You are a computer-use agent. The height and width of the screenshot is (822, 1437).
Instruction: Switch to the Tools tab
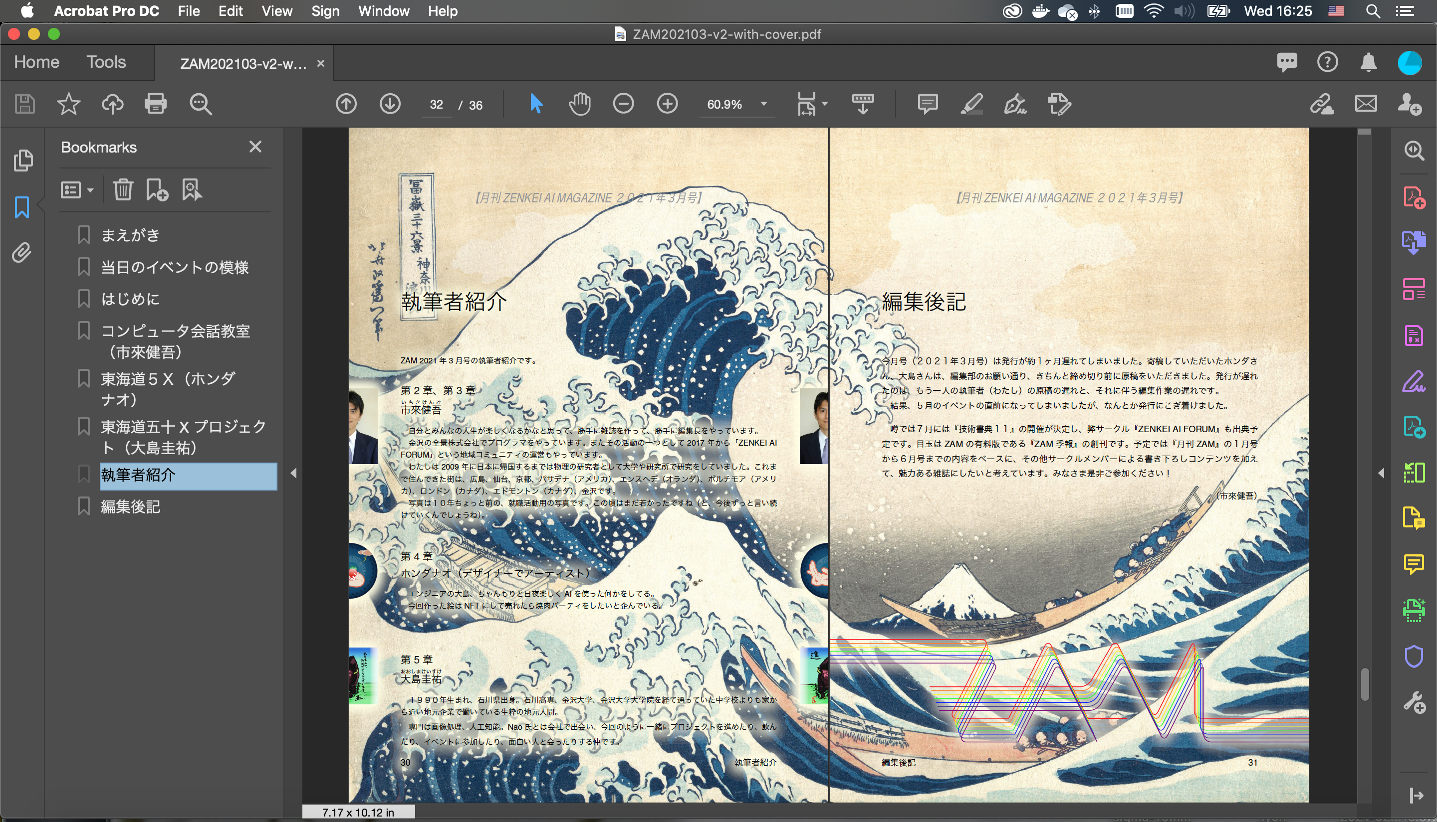click(x=106, y=62)
